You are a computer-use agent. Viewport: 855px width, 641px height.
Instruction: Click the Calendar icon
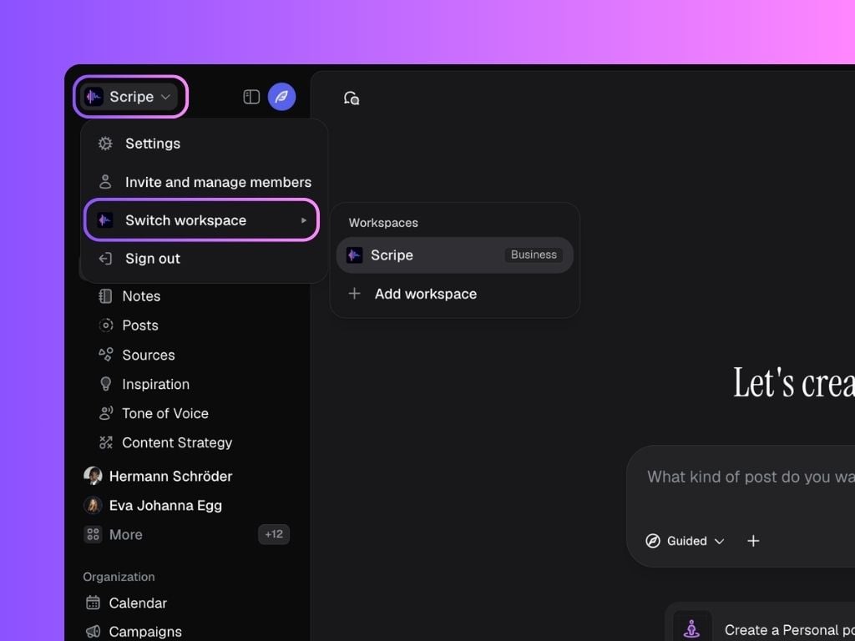(94, 603)
